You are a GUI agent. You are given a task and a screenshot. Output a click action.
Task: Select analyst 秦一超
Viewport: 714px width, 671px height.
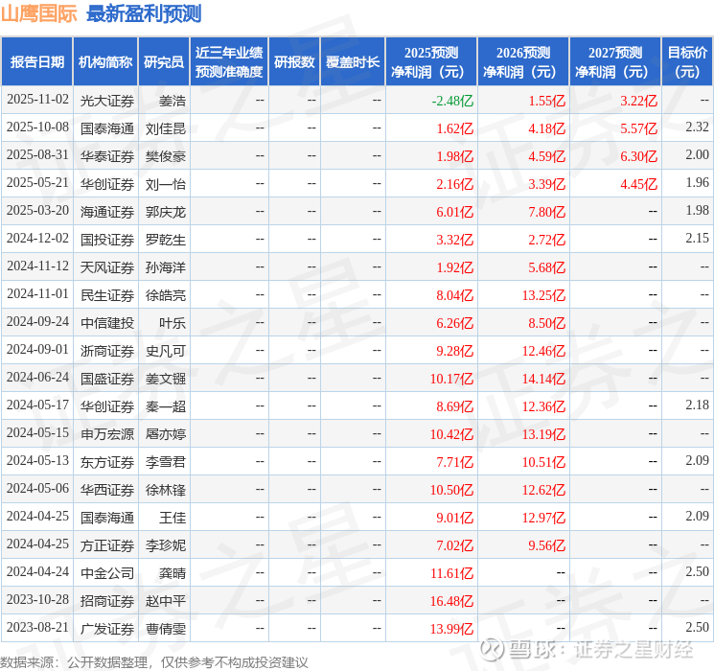pyautogui.click(x=165, y=405)
